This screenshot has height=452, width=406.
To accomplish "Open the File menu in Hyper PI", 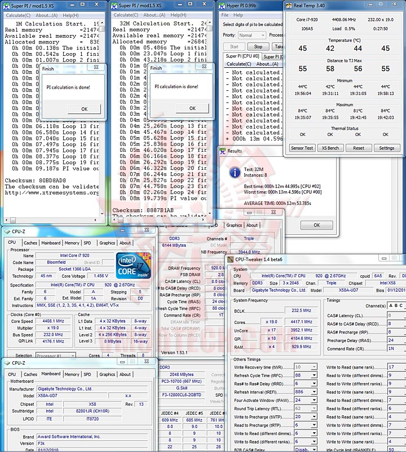I will coord(225,15).
